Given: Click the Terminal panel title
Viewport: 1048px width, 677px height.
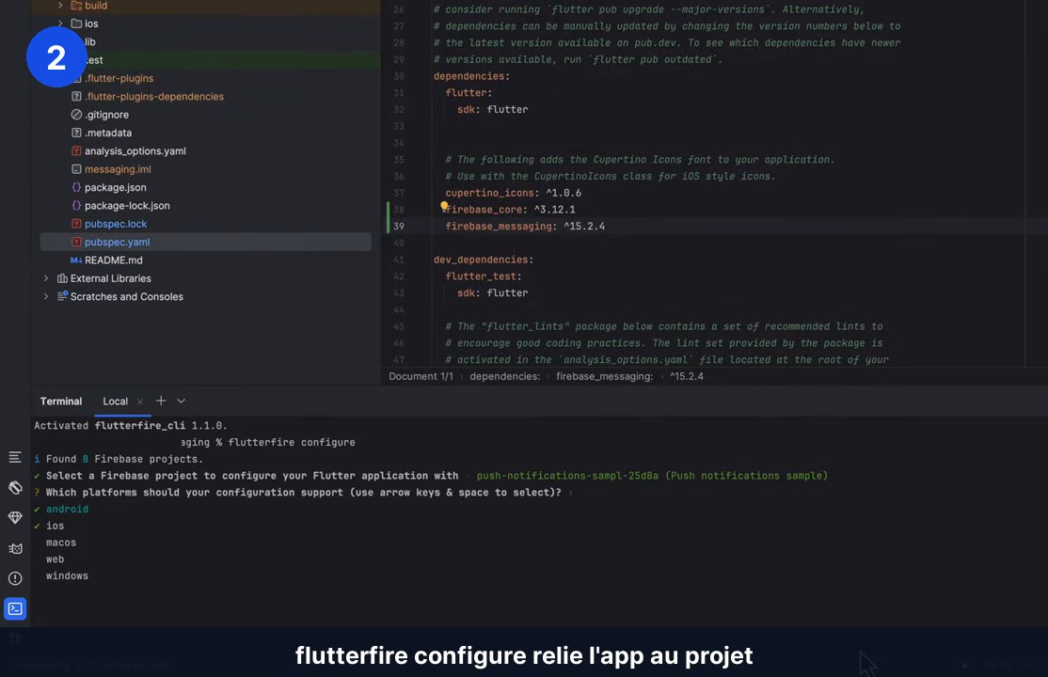Looking at the screenshot, I should [61, 401].
